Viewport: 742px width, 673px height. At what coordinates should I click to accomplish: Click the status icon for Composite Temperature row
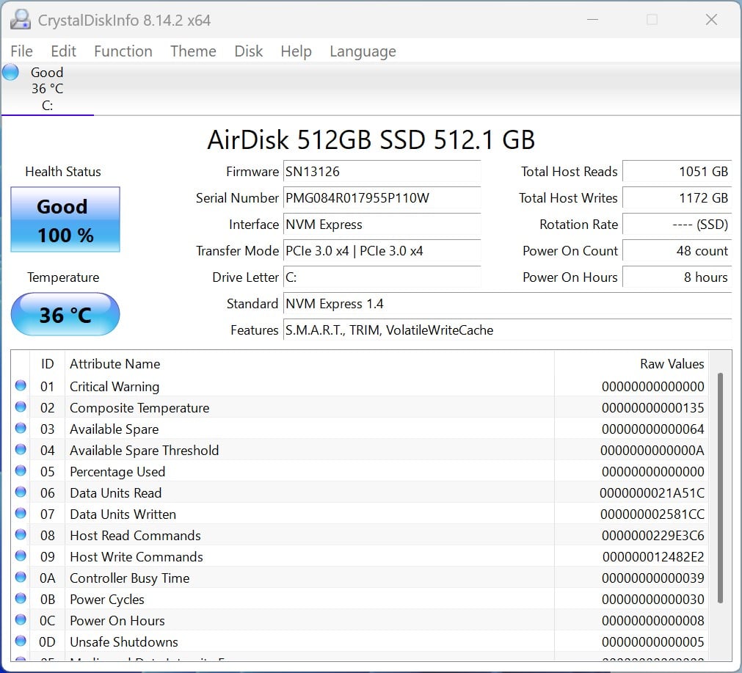click(x=21, y=407)
